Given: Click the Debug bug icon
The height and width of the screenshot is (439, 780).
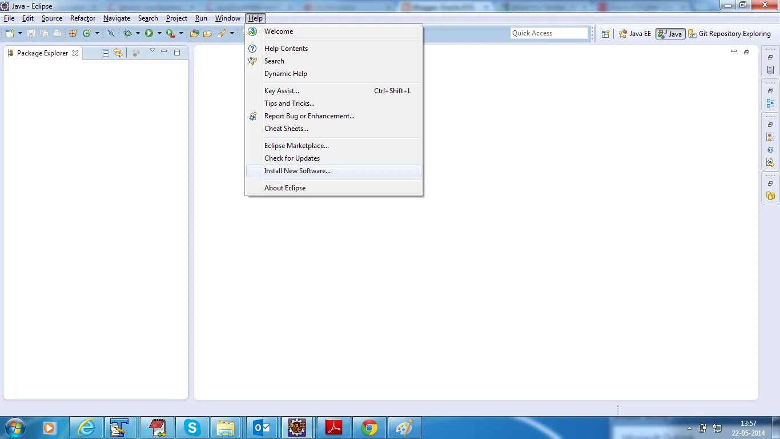Looking at the screenshot, I should 127,33.
